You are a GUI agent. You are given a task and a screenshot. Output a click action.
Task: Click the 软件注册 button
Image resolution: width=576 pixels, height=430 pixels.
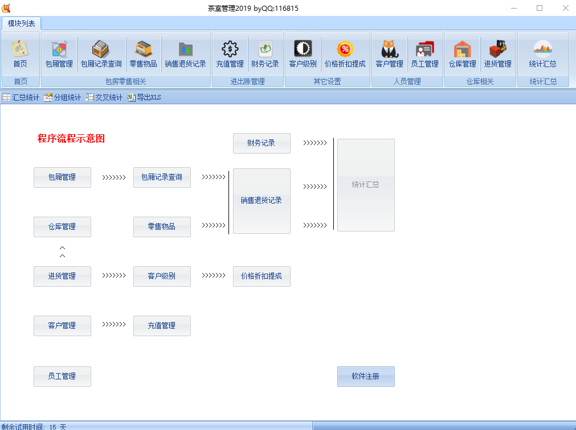coord(366,376)
